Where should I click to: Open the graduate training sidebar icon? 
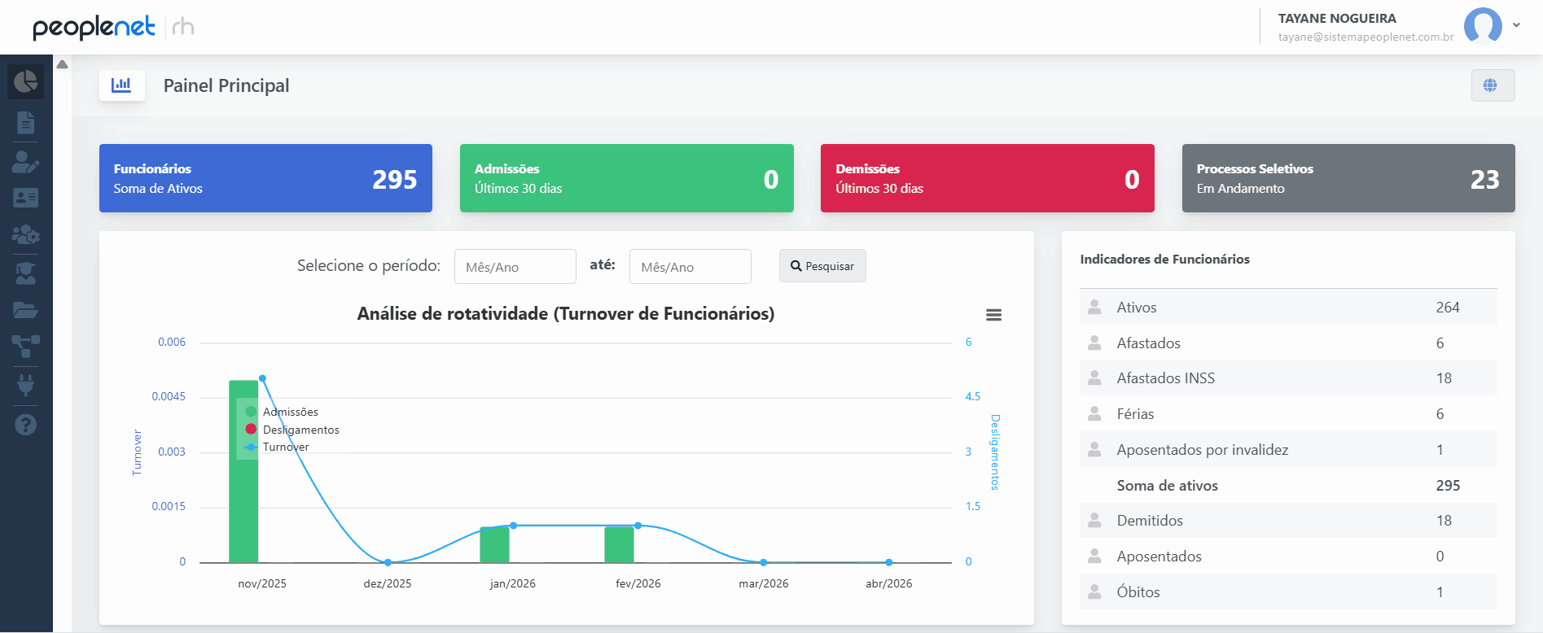[26, 273]
